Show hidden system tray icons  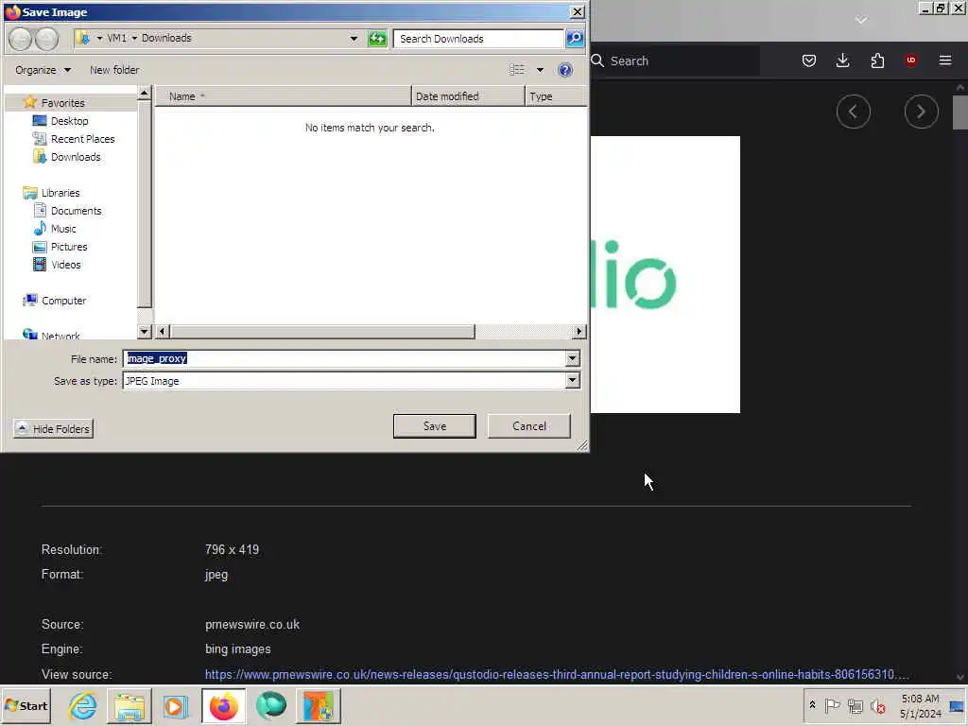(x=812, y=705)
